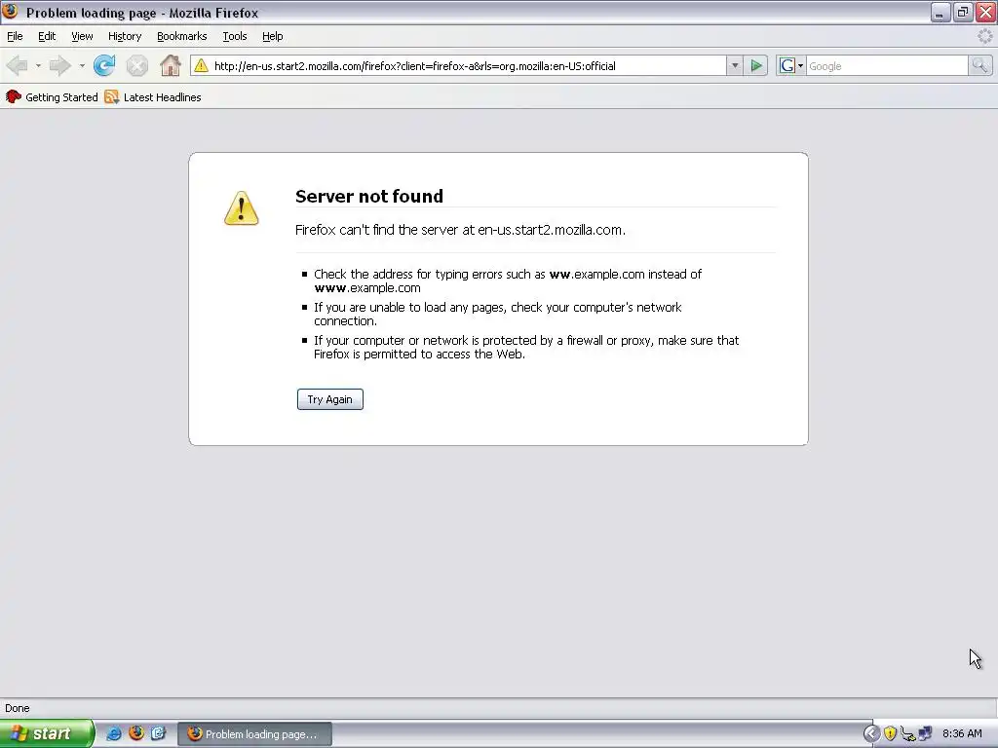Click the third Quick Launch icon
The height and width of the screenshot is (748, 998).
[x=159, y=733]
